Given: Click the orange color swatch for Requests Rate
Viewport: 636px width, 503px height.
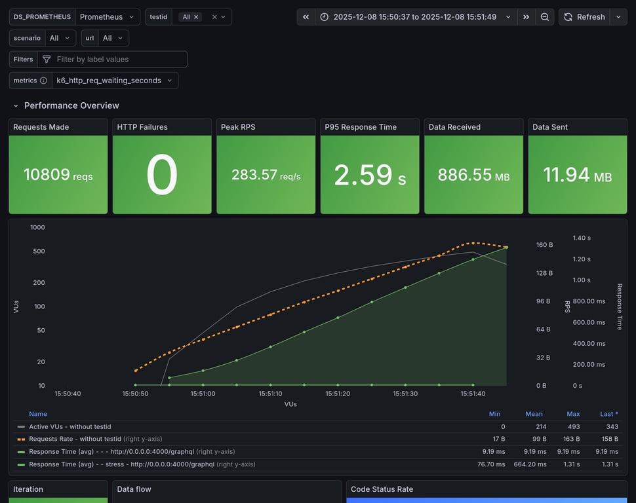Looking at the screenshot, I should click(x=22, y=439).
